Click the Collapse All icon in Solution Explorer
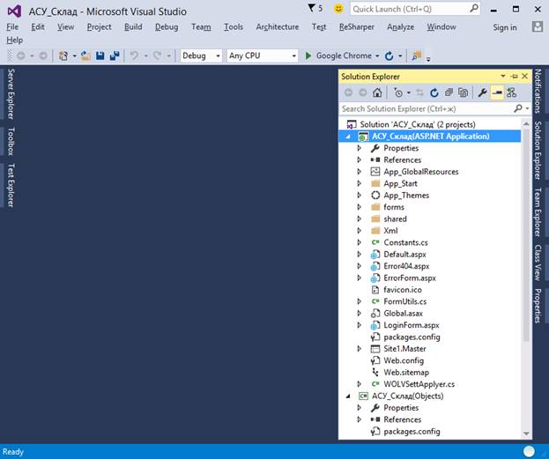 (449, 93)
